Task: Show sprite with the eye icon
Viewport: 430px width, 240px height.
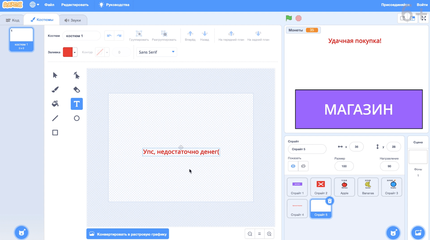Action: [x=293, y=166]
